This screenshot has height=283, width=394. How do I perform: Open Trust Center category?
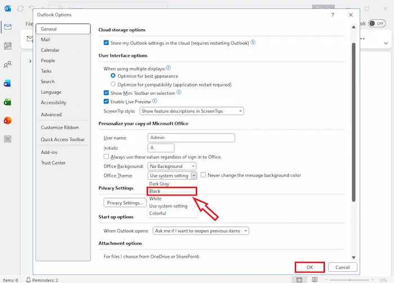(63, 163)
